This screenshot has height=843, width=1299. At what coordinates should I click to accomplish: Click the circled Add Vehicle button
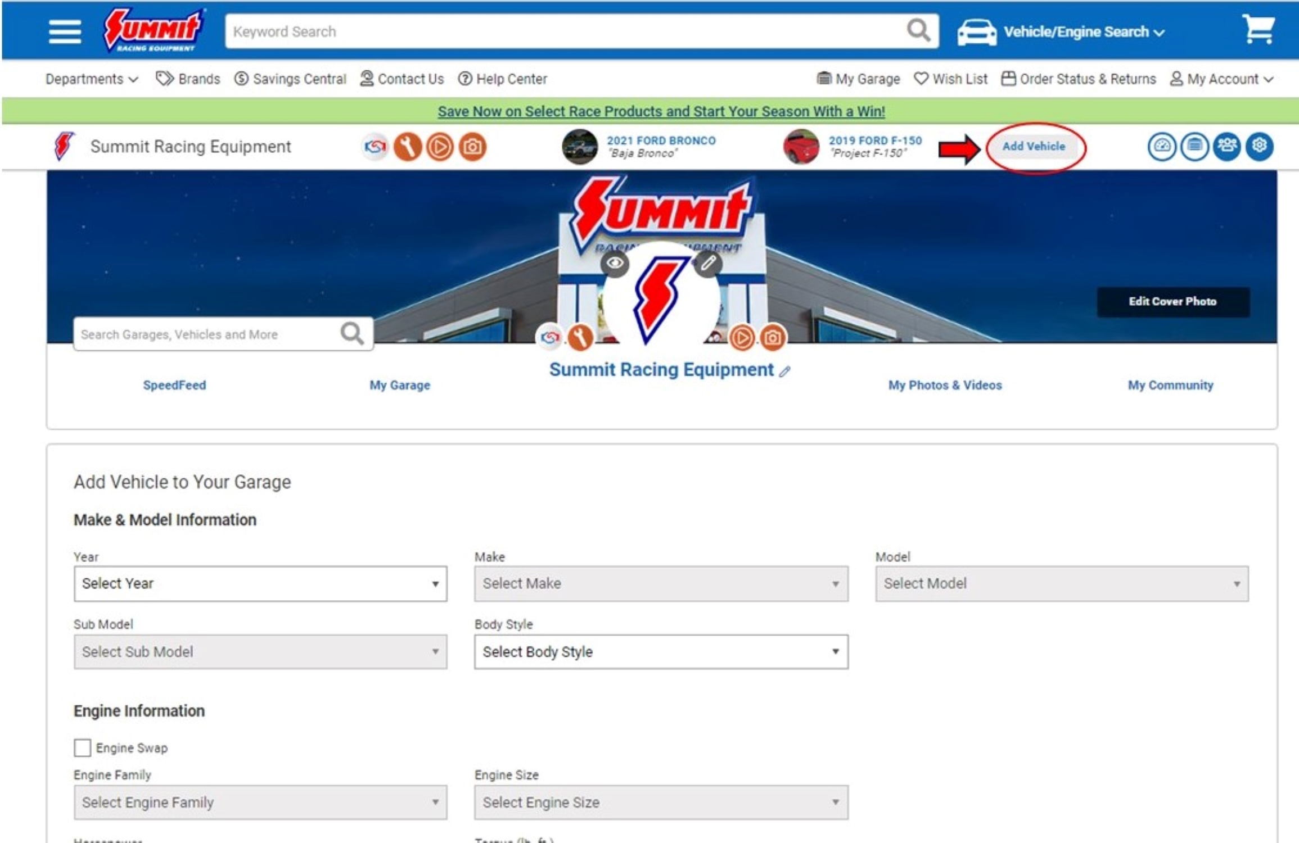1035,146
